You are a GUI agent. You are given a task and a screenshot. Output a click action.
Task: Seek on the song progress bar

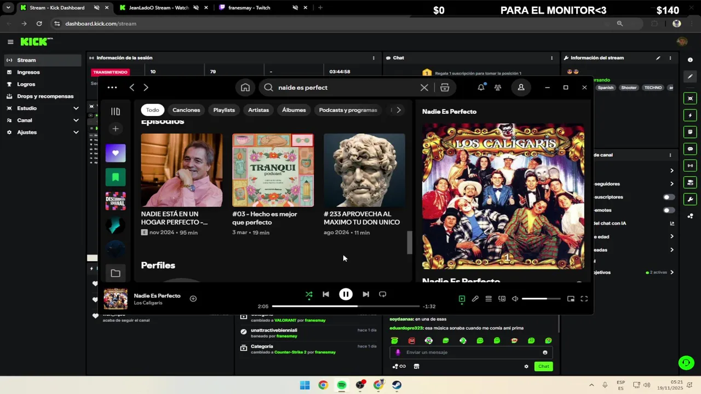coord(346,306)
